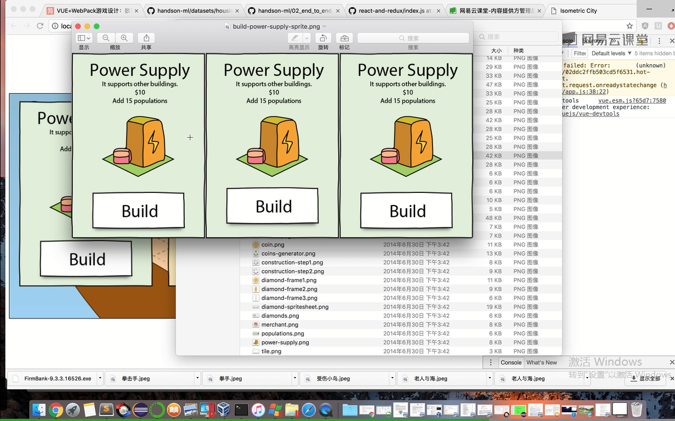Click the Share icon in Preview
Screen dimensions: 675x421
tap(146, 38)
